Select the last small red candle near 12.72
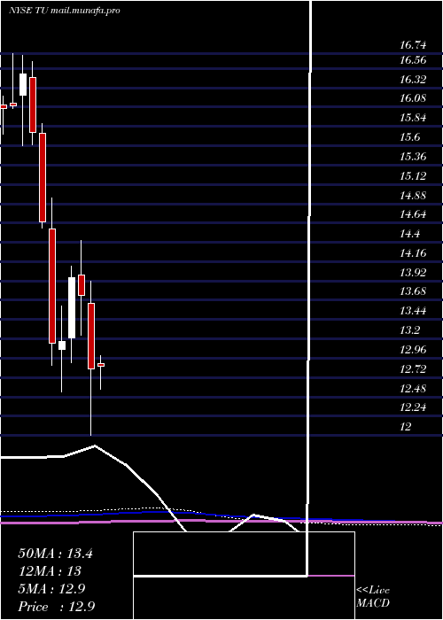This screenshot has height=620, width=443. 101,365
